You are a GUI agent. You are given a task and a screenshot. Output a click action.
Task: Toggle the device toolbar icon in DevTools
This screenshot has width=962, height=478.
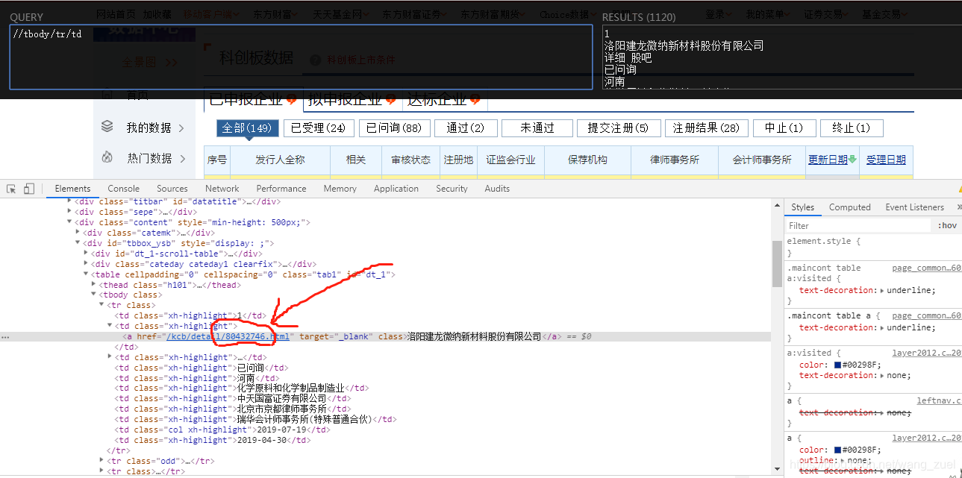29,189
